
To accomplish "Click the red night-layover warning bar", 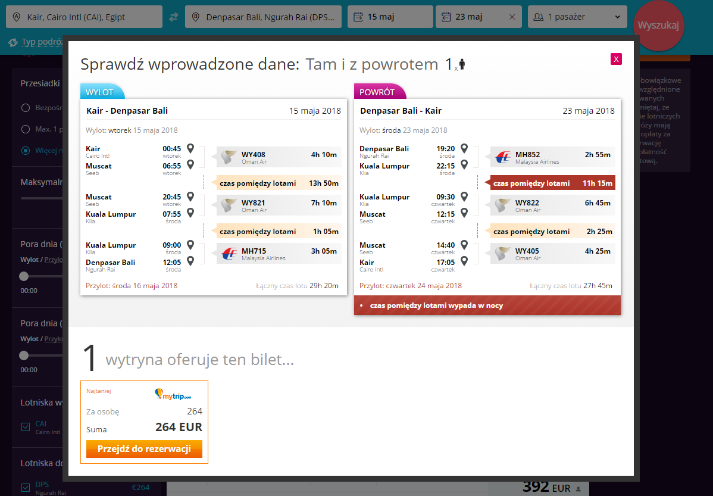I will click(x=487, y=305).
